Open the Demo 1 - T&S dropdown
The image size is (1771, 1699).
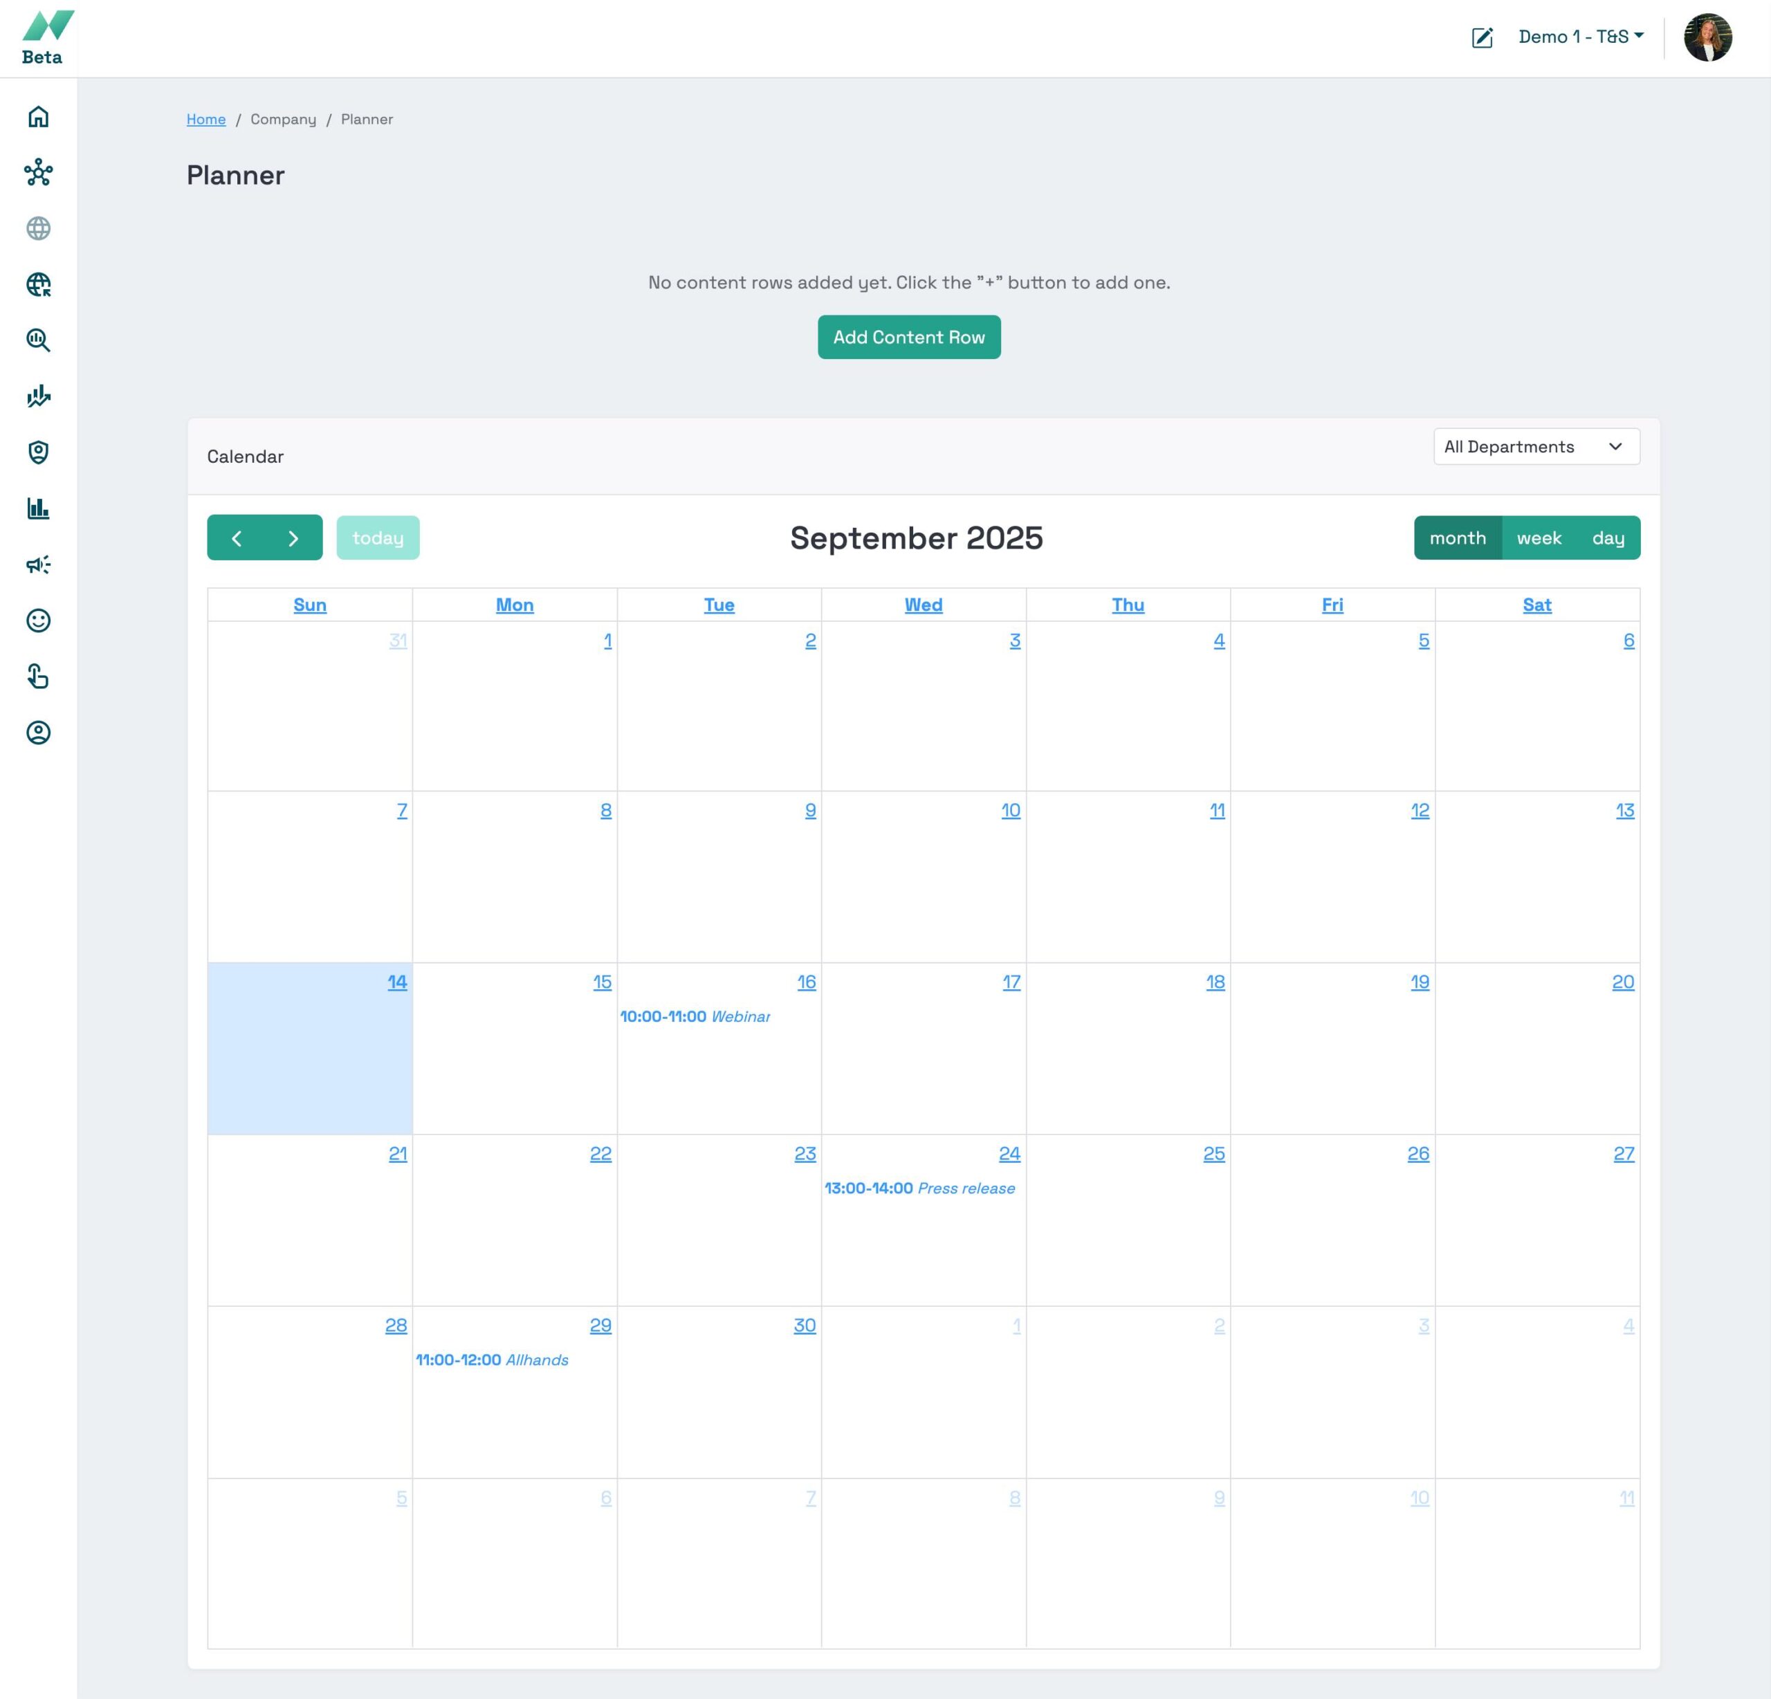pos(1580,37)
